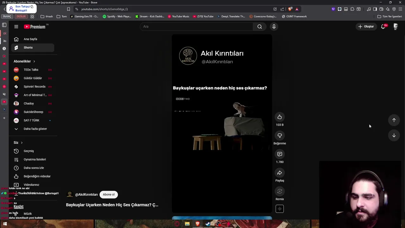Open SuicideSheeep subscription channel
Viewport: 405px width, 228px height.
coord(33,112)
